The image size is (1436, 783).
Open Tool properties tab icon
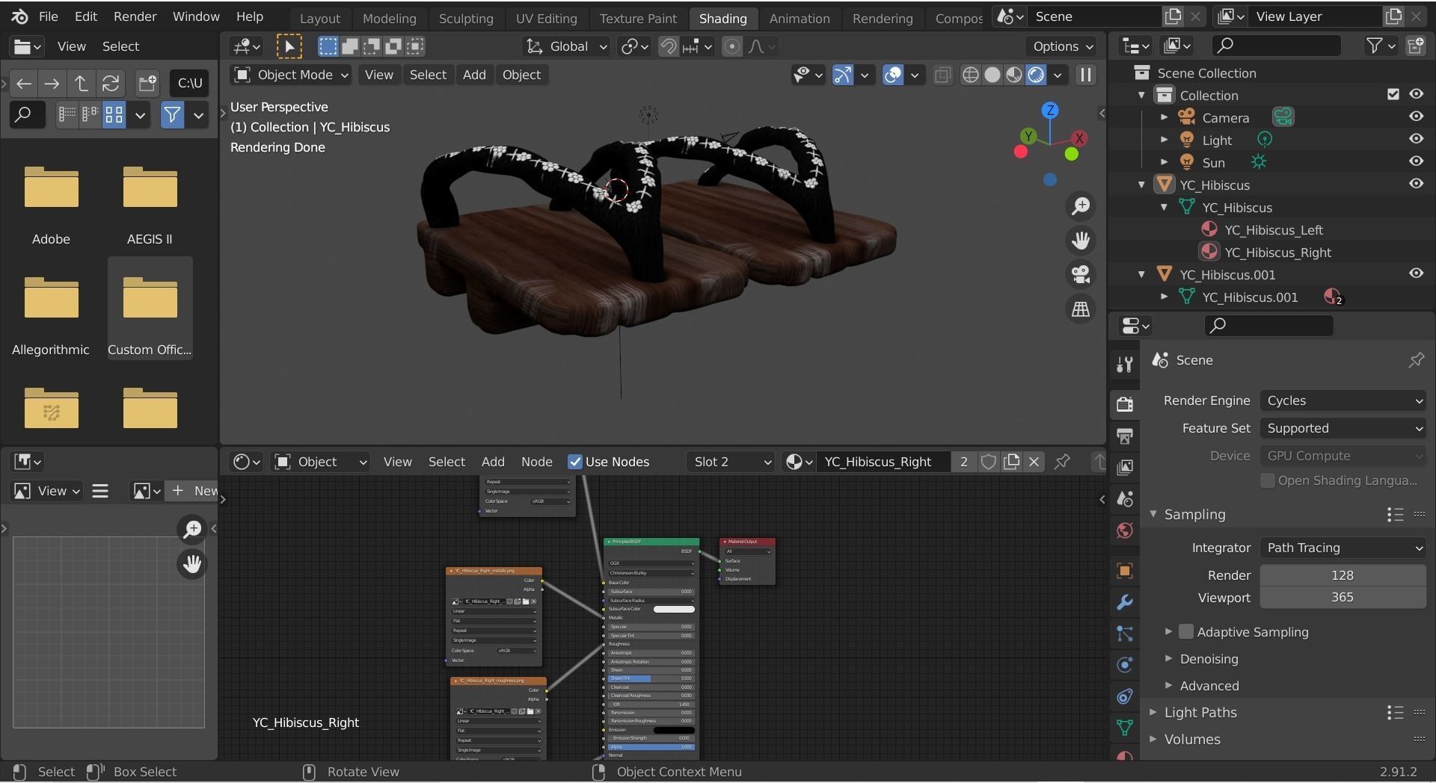pos(1124,364)
